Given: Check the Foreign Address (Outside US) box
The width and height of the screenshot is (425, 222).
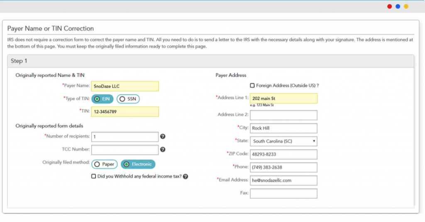Looking at the screenshot, I should pyautogui.click(x=252, y=85).
